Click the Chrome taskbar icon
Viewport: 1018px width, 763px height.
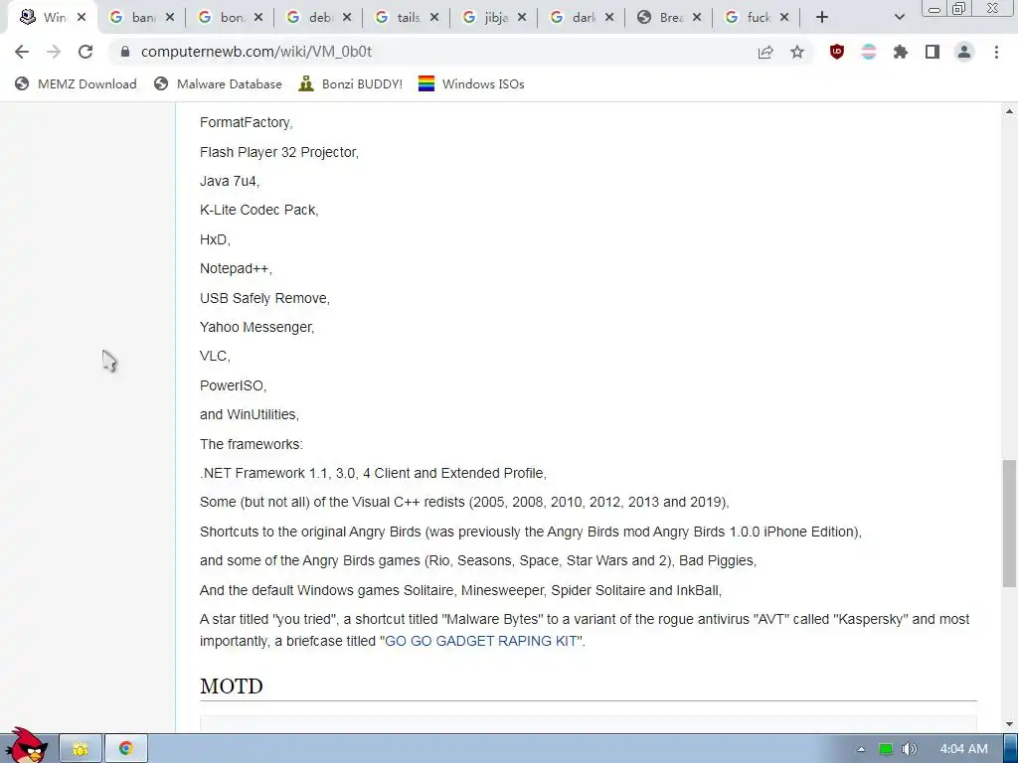coord(126,749)
